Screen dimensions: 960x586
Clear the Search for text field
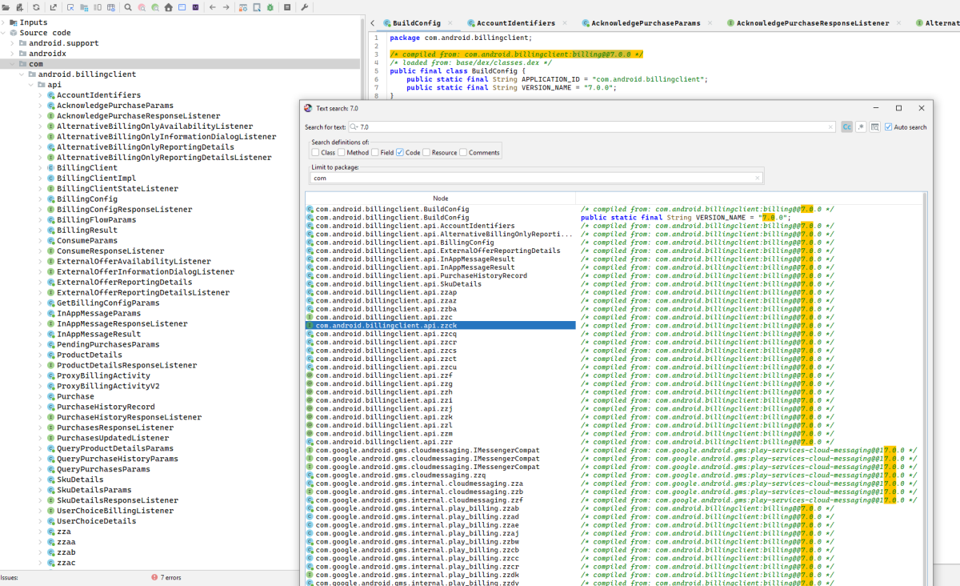click(831, 127)
